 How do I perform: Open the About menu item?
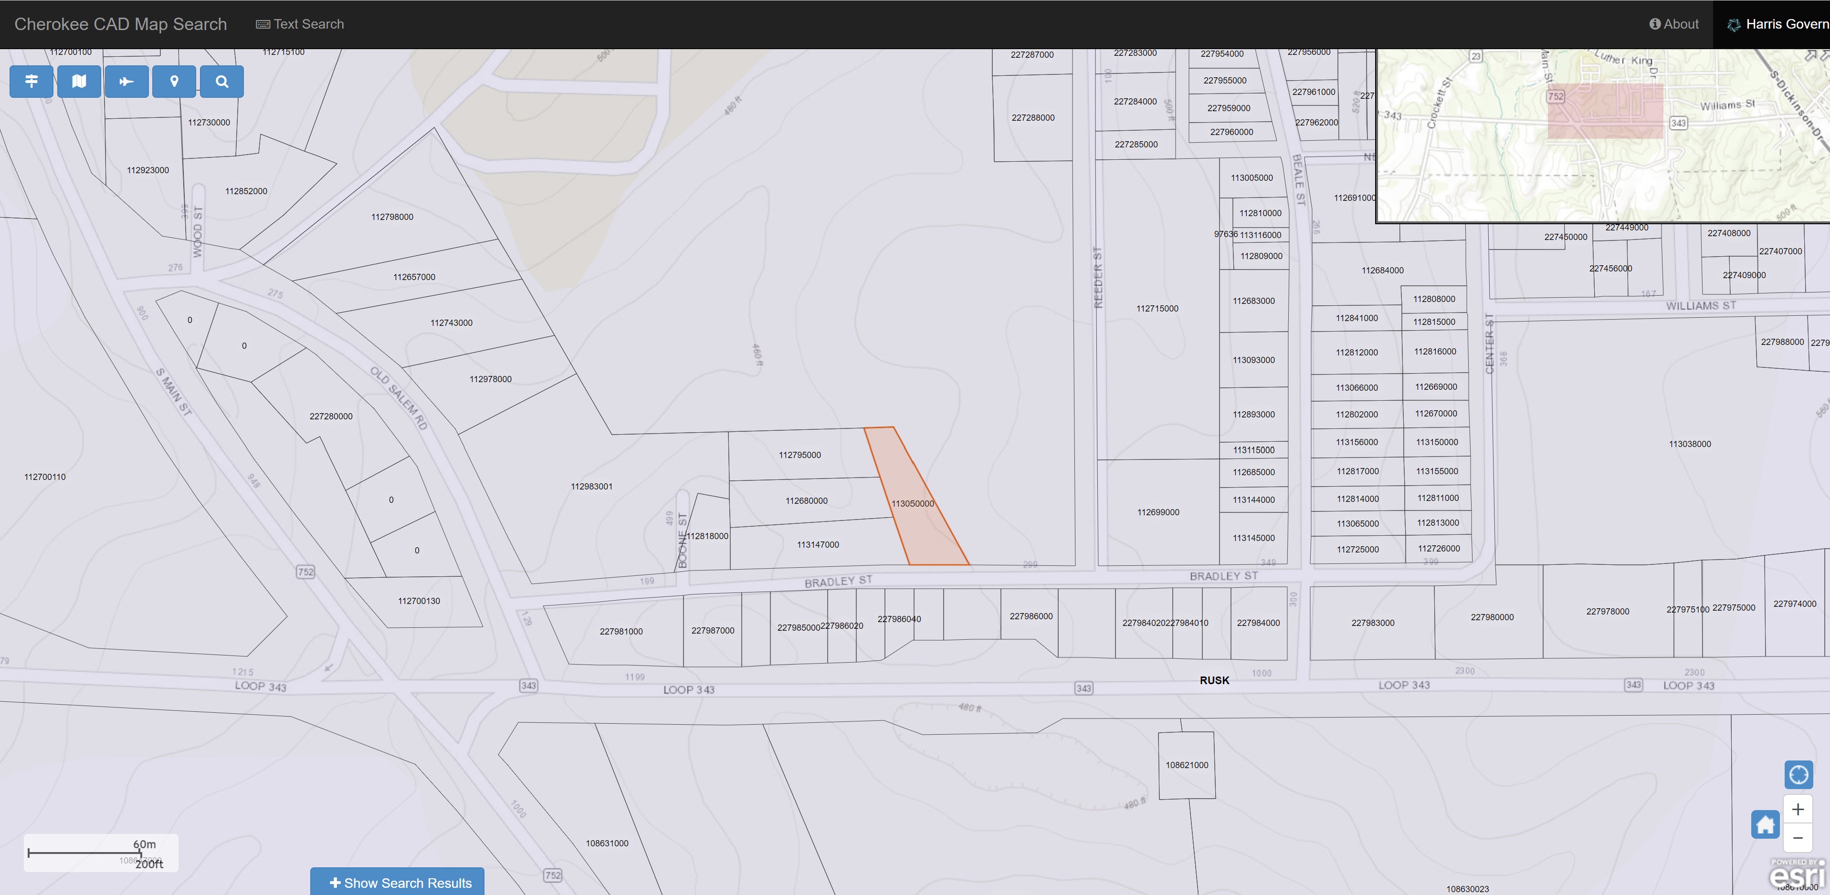1674,24
